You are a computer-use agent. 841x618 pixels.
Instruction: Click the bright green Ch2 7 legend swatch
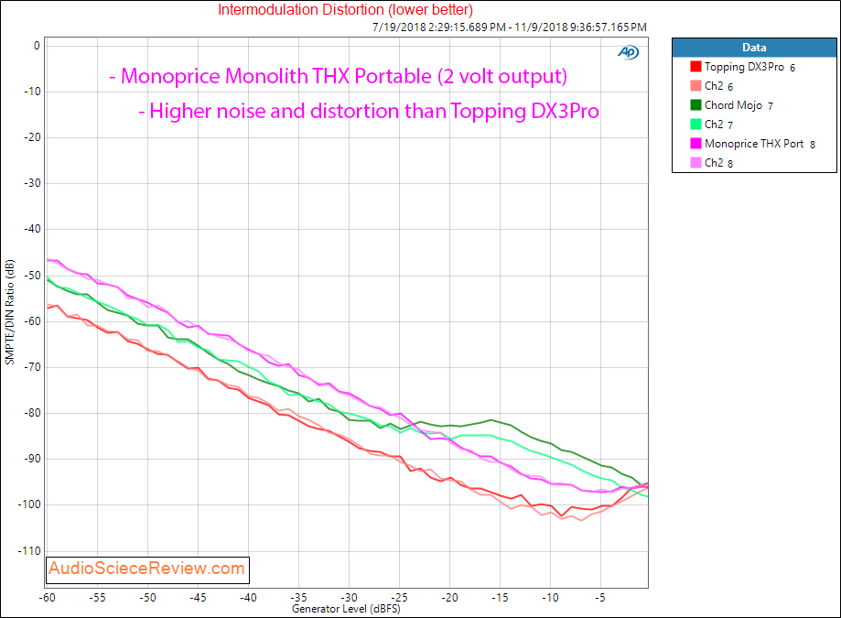[x=695, y=124]
